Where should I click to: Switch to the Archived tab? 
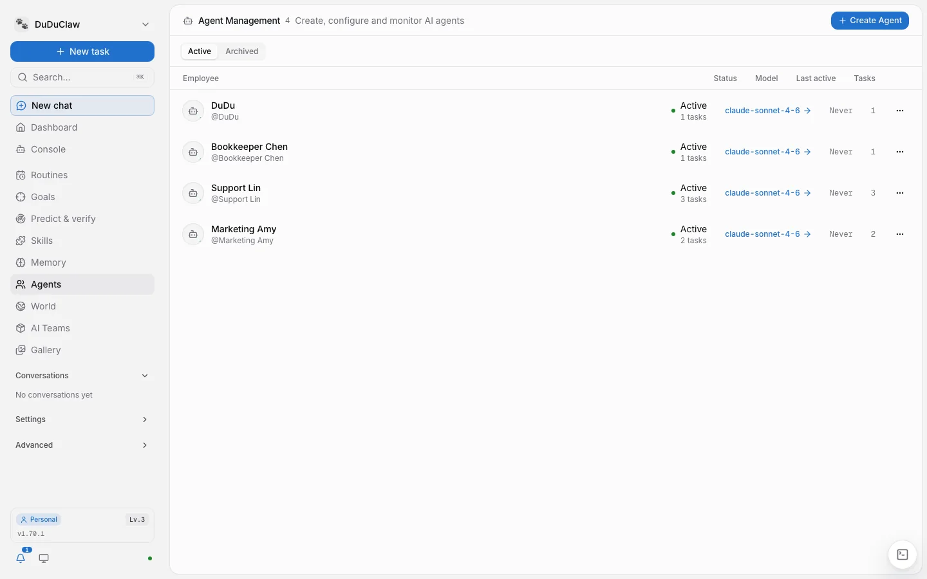241,51
